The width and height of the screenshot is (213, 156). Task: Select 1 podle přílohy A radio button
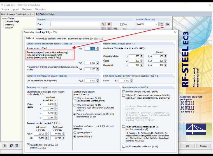(75, 133)
